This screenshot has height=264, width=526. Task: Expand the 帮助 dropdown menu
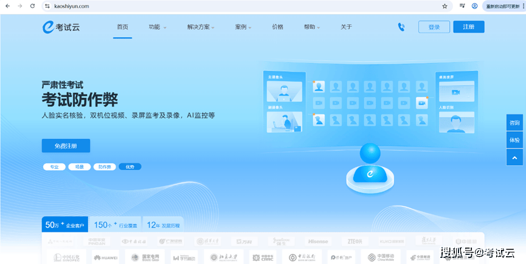tap(312, 27)
